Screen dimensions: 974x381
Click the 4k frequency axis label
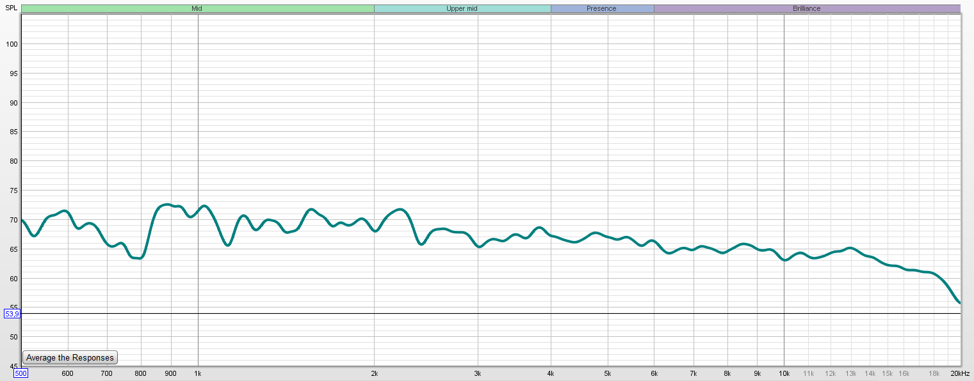pos(551,373)
